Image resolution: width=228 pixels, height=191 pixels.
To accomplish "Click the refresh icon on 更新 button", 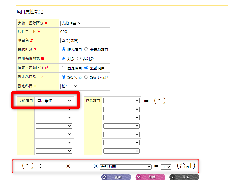I will (105, 177).
